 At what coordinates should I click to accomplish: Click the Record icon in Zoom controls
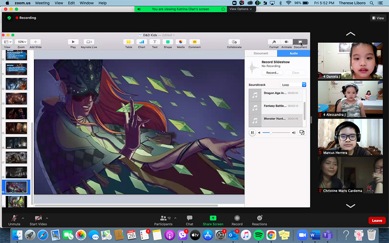pyautogui.click(x=237, y=218)
